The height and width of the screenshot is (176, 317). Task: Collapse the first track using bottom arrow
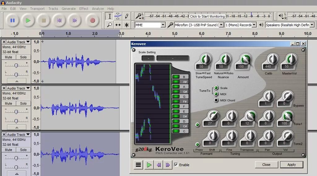(x=17, y=81)
